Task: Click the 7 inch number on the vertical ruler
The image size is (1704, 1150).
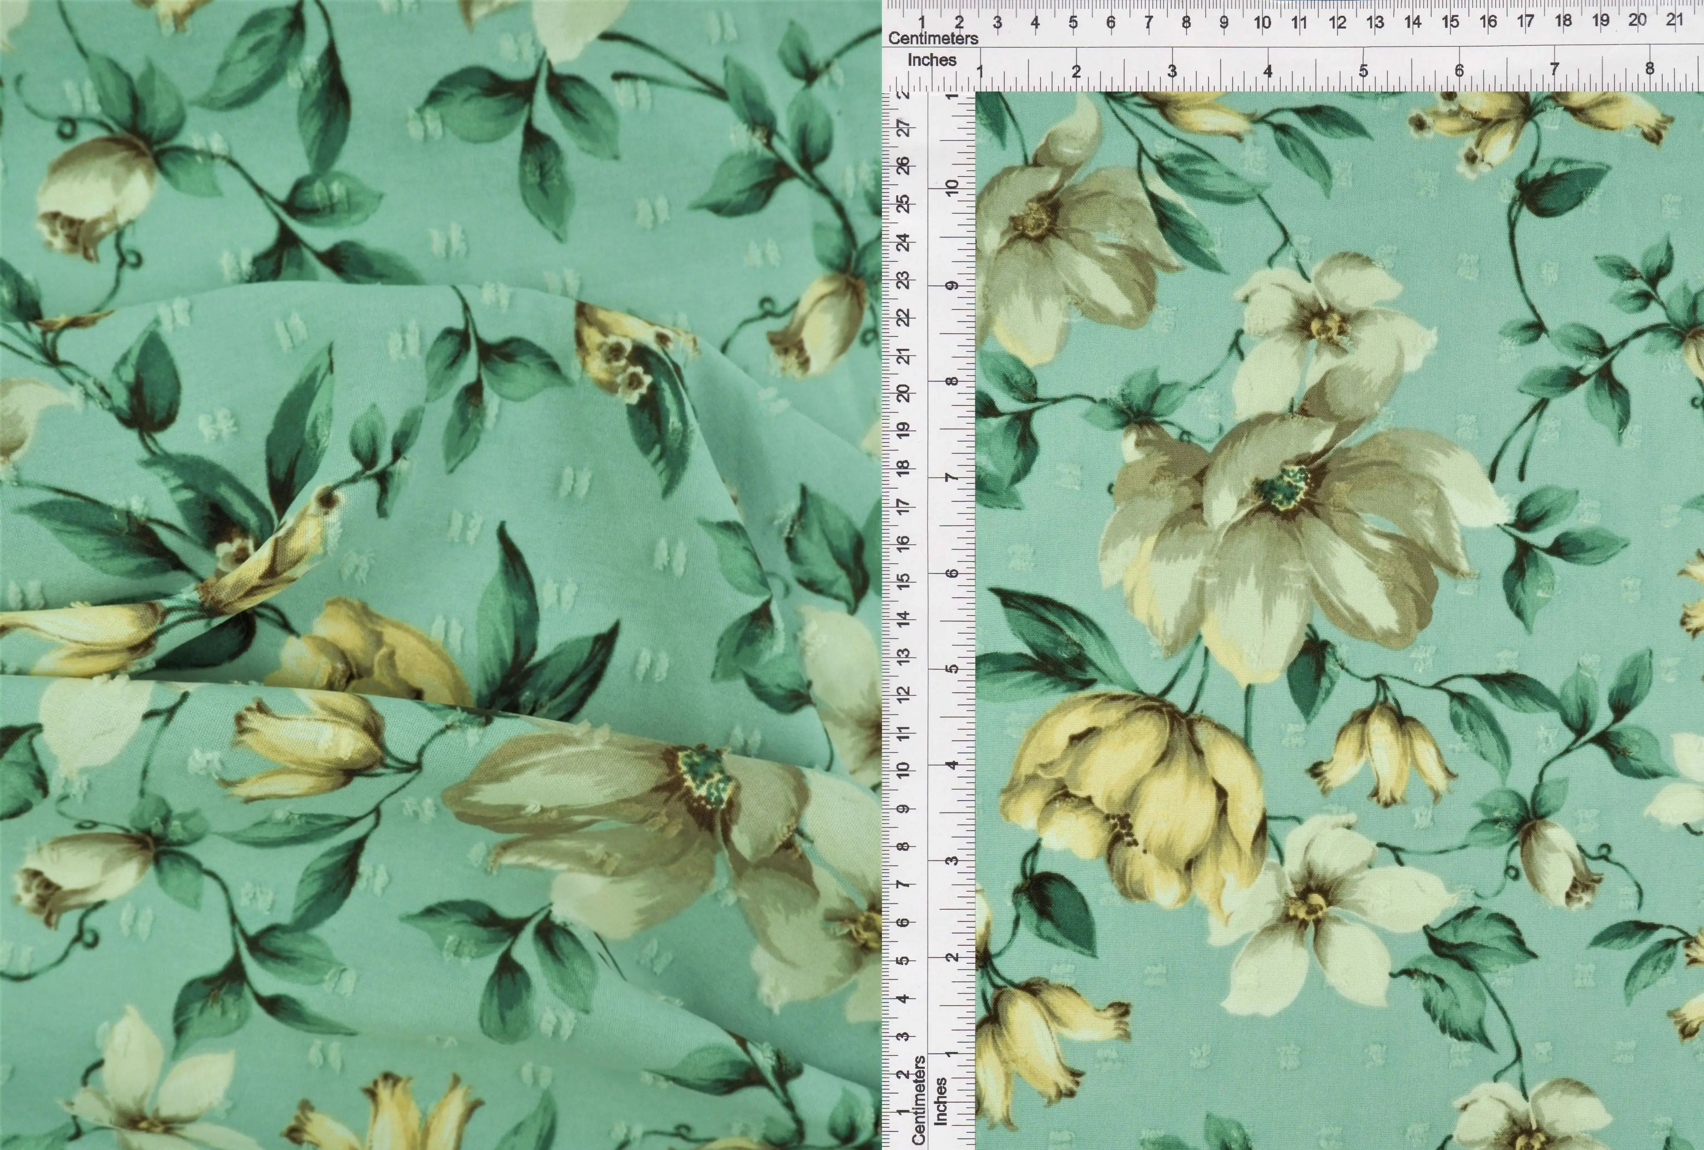Action: [x=952, y=478]
